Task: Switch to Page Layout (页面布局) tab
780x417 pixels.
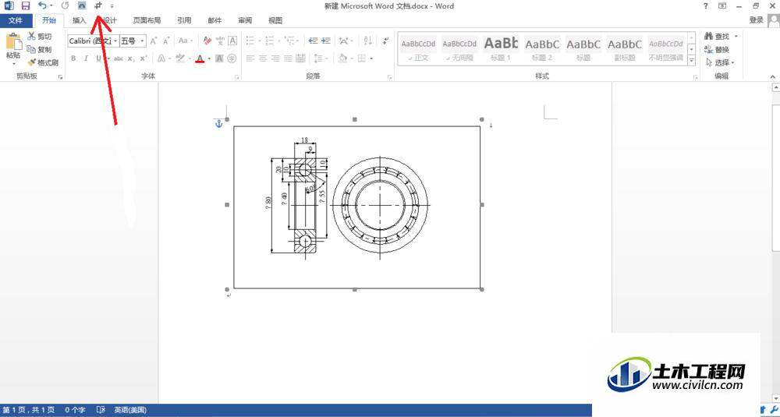Action: 147,20
